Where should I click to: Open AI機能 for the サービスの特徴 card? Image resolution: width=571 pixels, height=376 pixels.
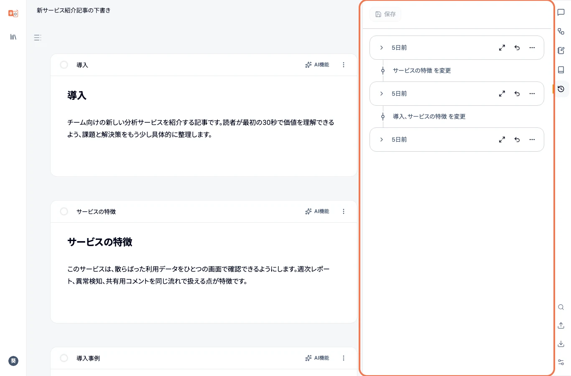coord(317,211)
